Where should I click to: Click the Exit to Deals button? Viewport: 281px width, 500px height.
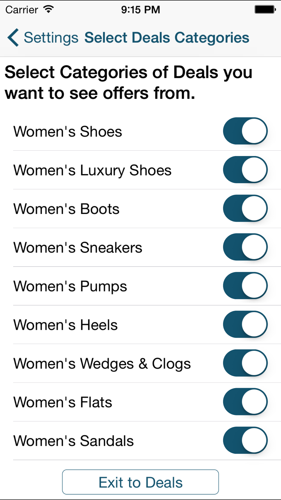coord(140,482)
